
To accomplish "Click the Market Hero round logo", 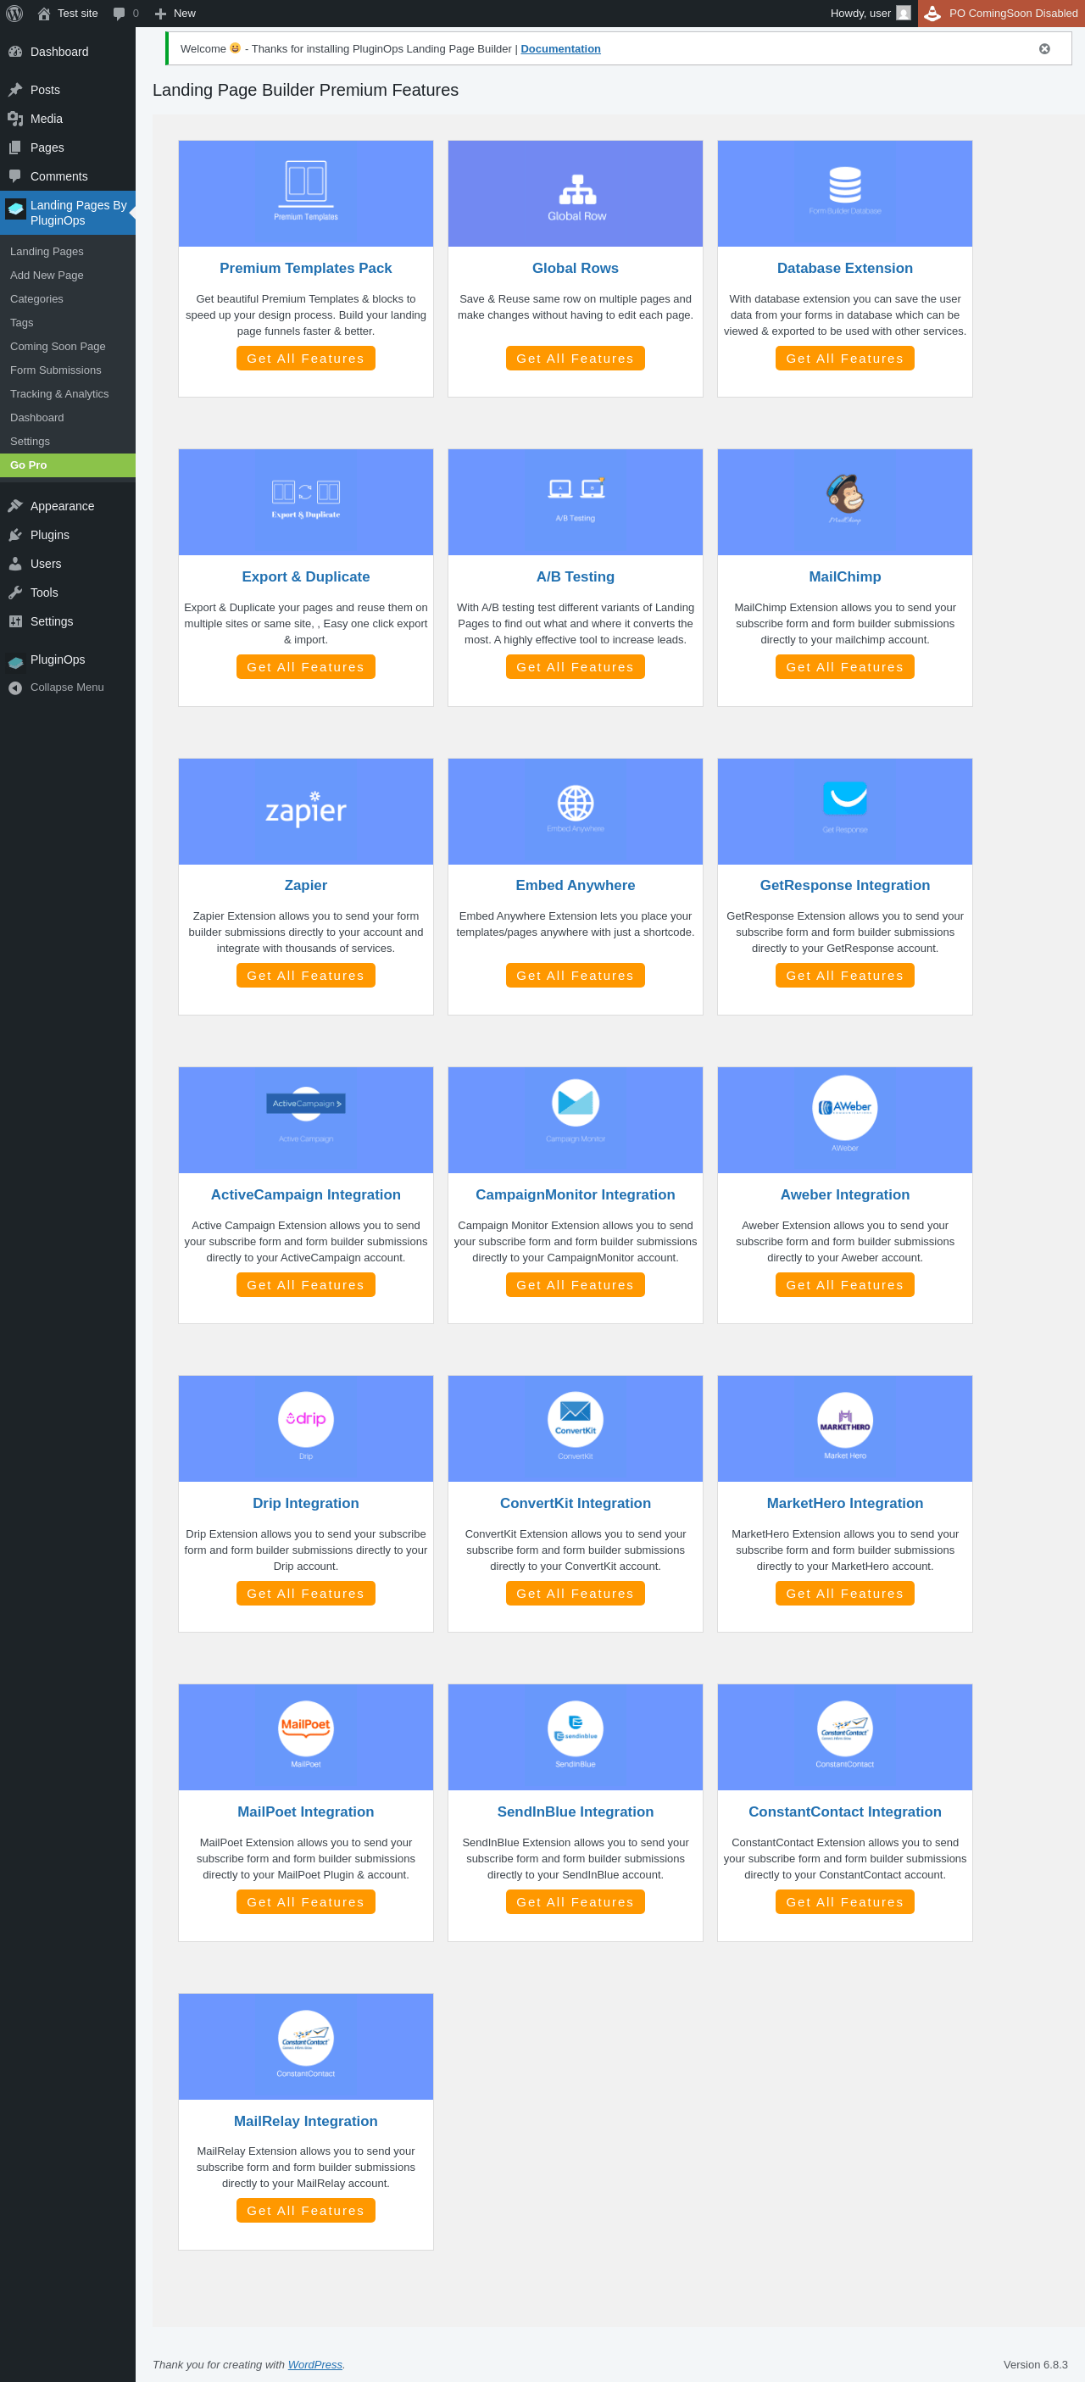I will coord(844,1418).
